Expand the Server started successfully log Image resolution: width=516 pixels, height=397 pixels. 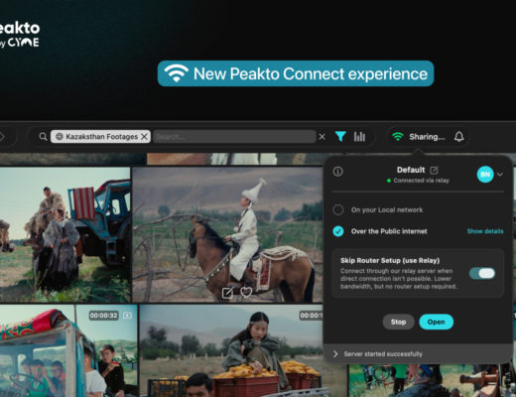coord(335,354)
